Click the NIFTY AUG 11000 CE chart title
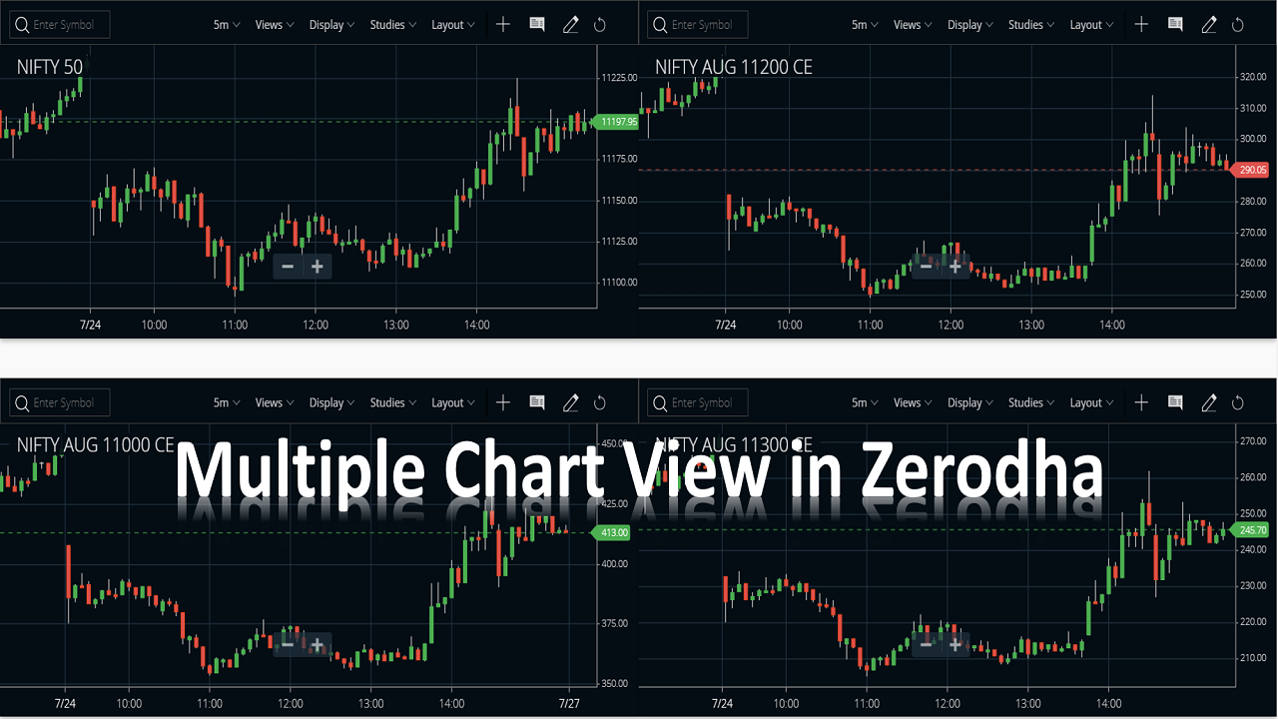Image resolution: width=1278 pixels, height=719 pixels. click(x=96, y=445)
